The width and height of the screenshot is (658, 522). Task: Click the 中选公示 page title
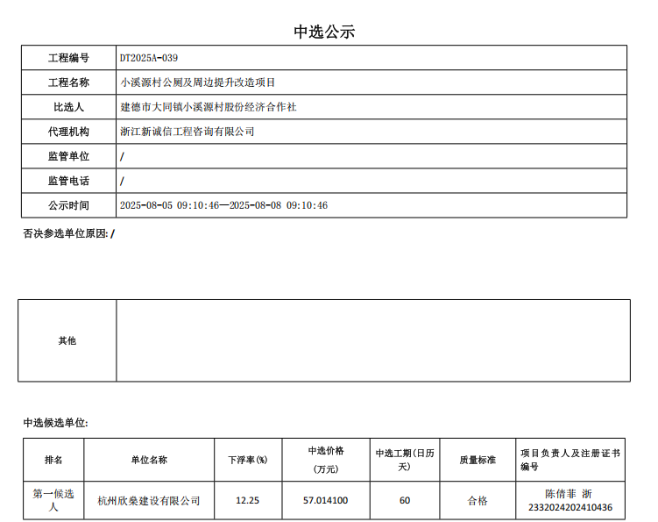tap(324, 32)
